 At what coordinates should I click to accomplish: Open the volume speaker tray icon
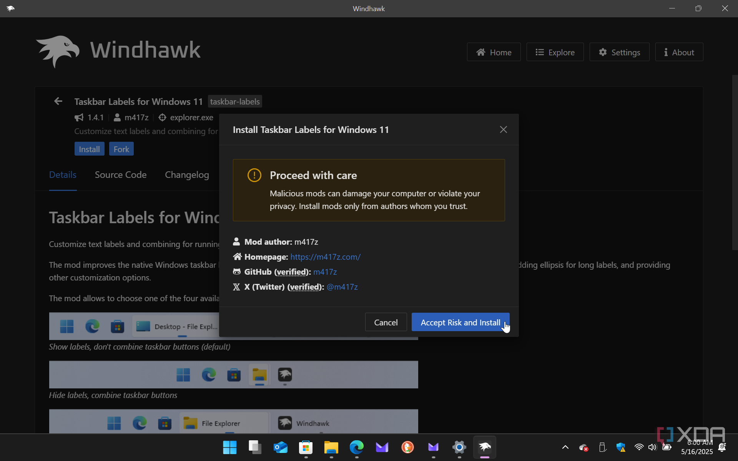point(652,447)
